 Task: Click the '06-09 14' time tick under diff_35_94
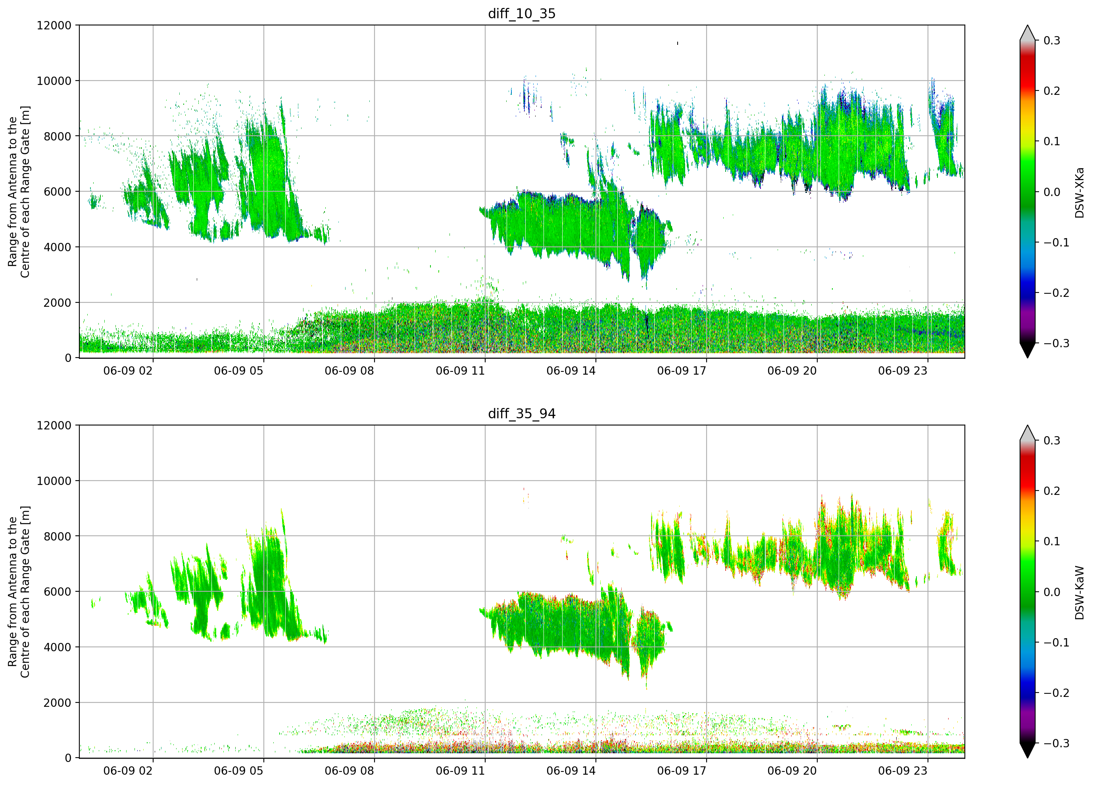[x=571, y=771]
